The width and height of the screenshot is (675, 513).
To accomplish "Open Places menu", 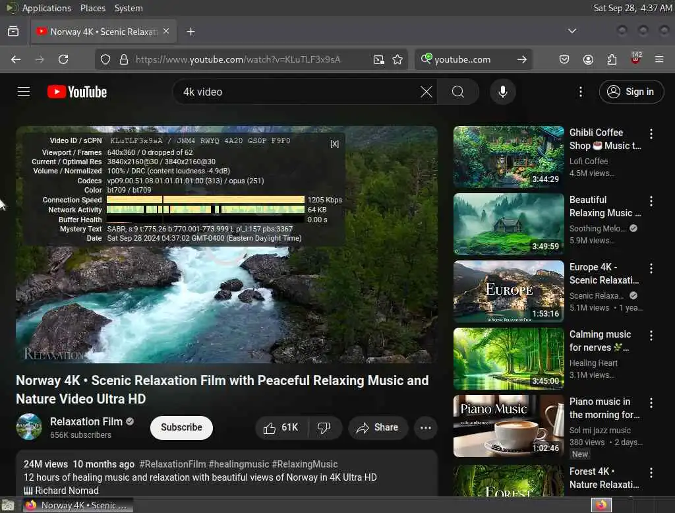I will (x=92, y=8).
